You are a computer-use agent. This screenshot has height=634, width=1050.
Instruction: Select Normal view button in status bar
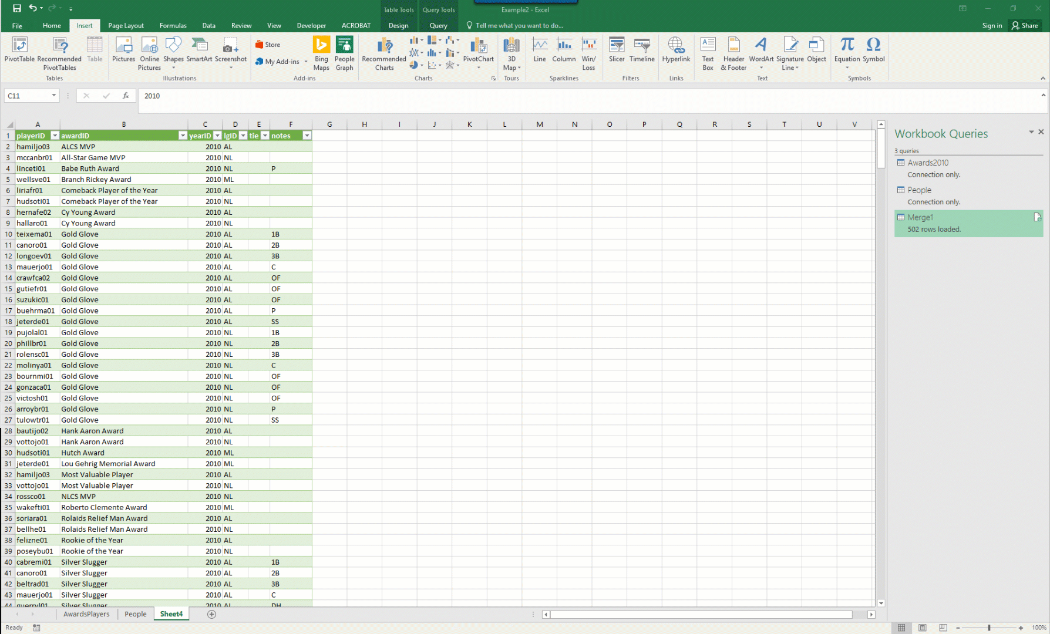point(901,628)
